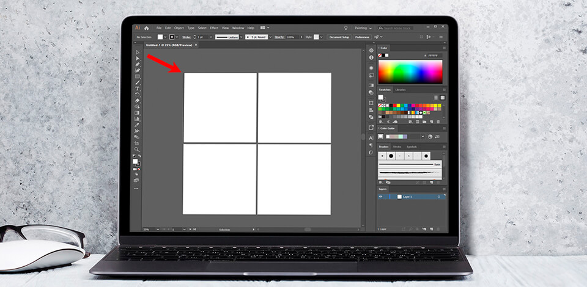The width and height of the screenshot is (587, 287).
Task: Open the Painting workspace switcher
Action: (363, 28)
